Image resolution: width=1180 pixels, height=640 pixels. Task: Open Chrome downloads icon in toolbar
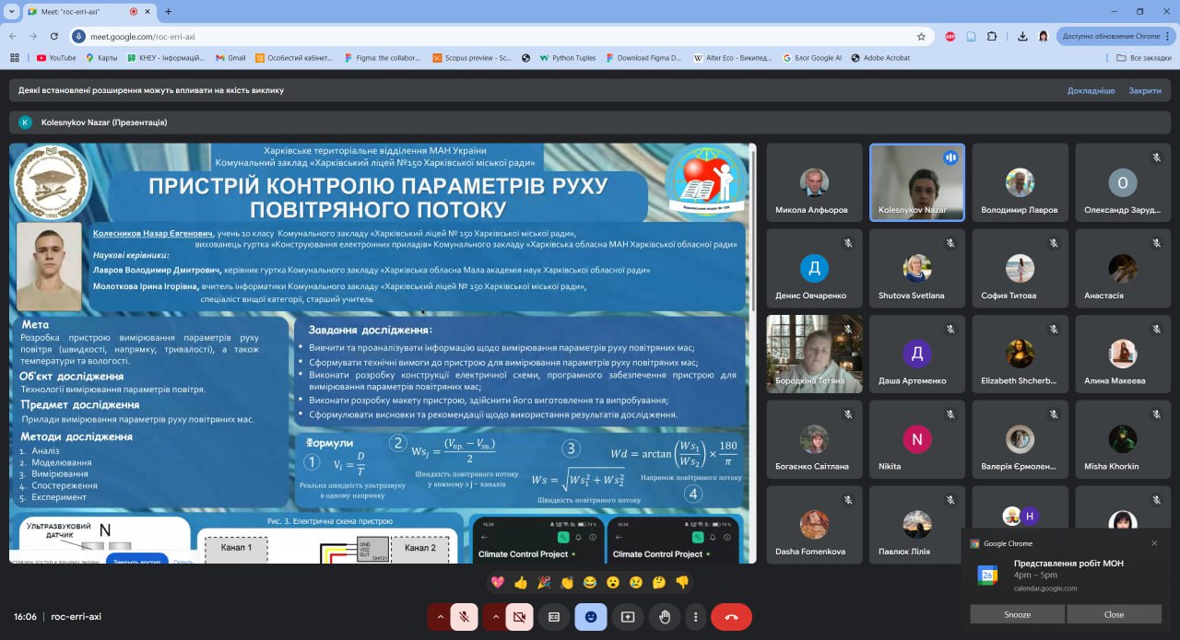pos(1022,37)
